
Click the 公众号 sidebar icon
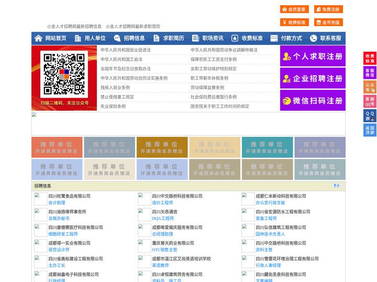(x=370, y=87)
